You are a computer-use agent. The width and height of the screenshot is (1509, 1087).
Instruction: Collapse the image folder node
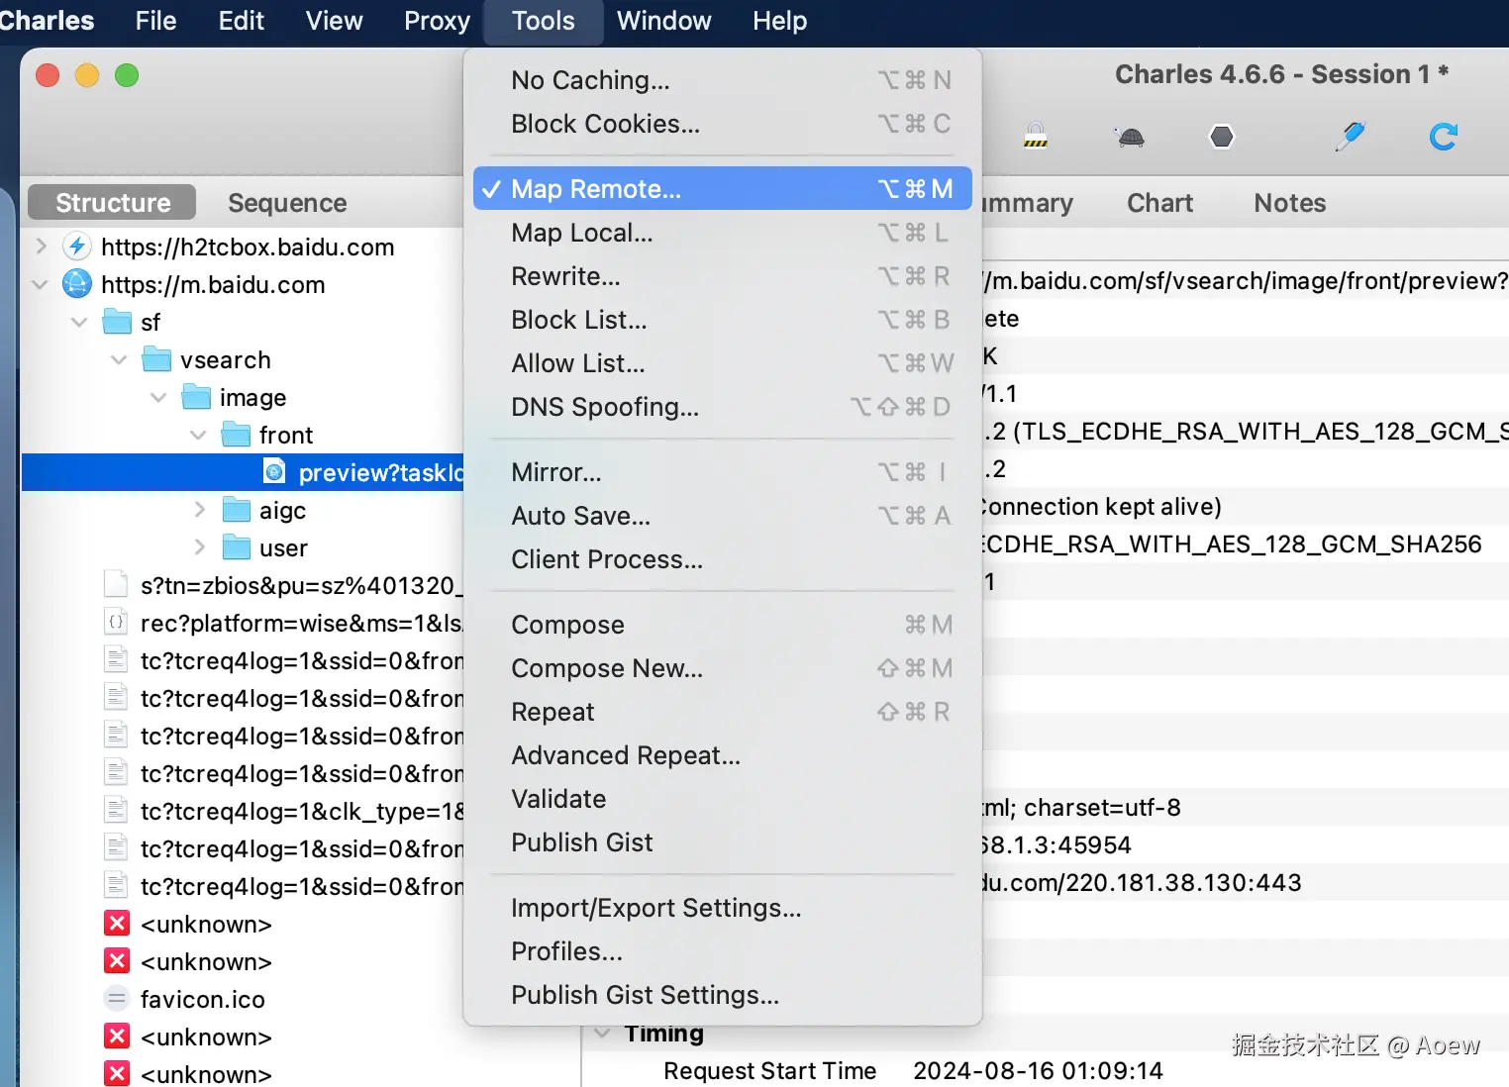pos(158,397)
